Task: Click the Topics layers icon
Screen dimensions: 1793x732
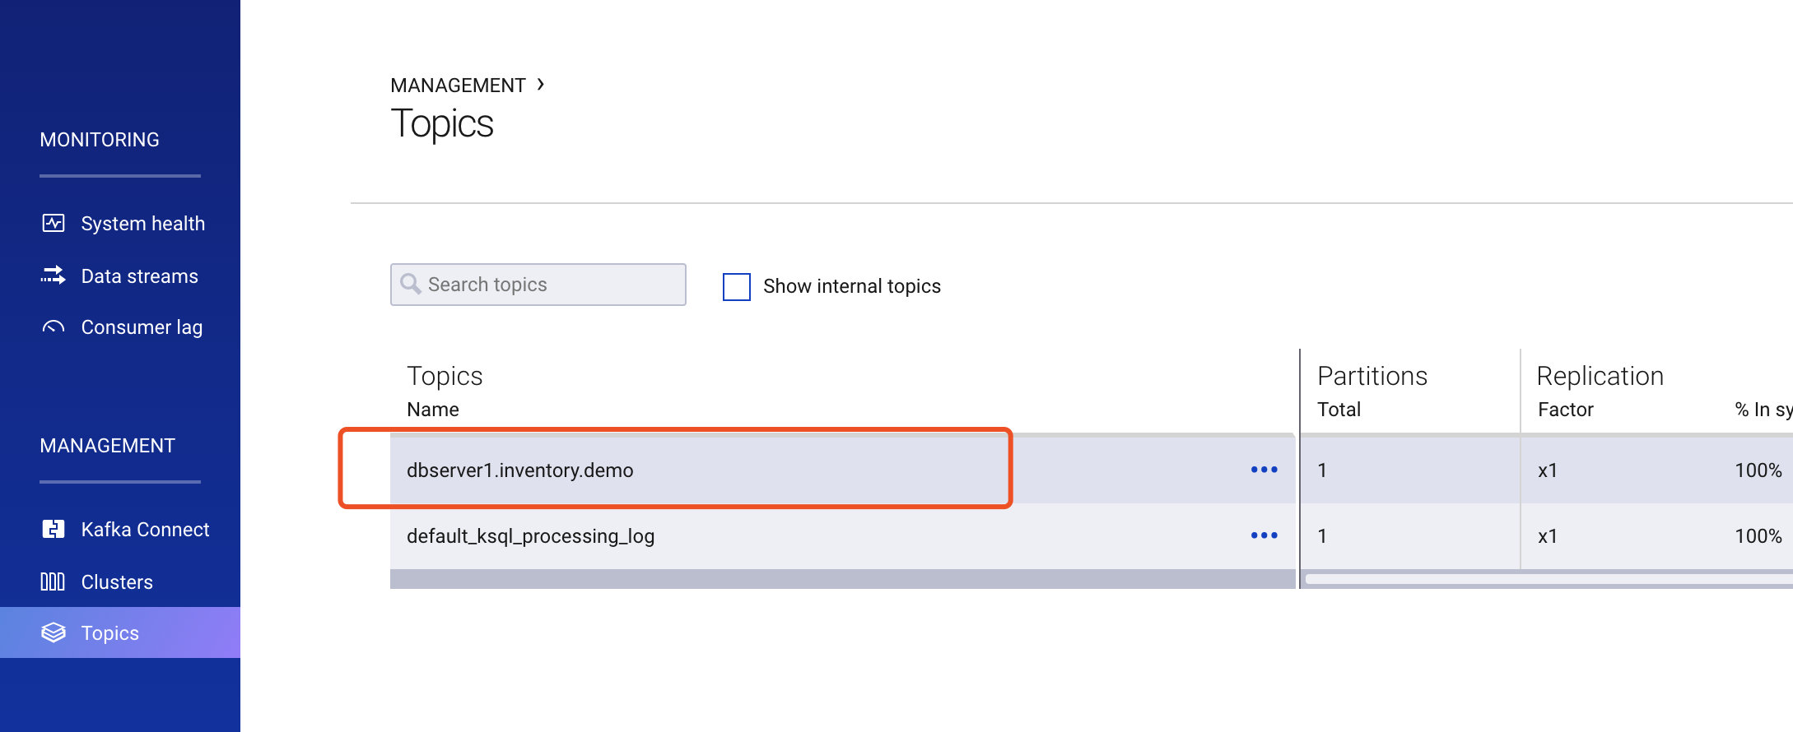Action: click(x=54, y=632)
